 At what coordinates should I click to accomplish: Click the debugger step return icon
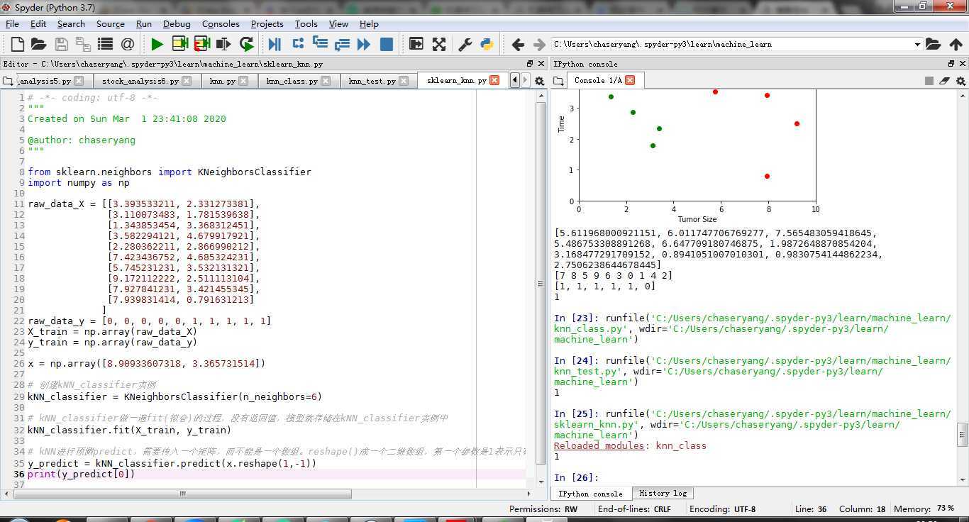tap(342, 44)
